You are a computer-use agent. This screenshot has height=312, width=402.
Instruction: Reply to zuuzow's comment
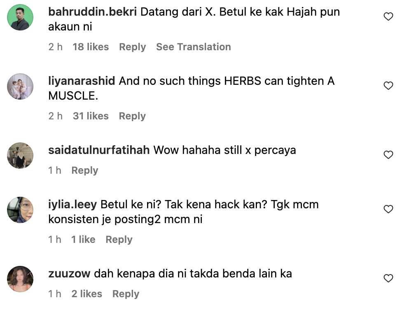(x=126, y=294)
